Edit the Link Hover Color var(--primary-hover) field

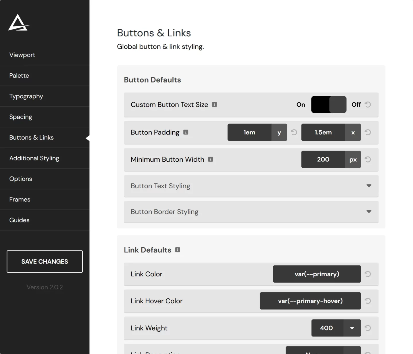click(310, 301)
